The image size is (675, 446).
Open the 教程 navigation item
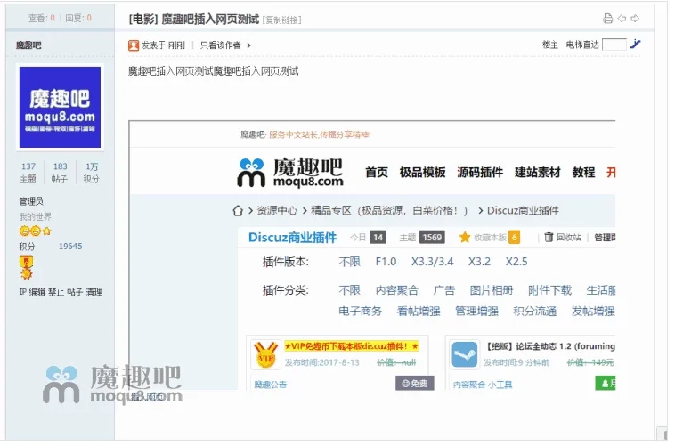[584, 172]
